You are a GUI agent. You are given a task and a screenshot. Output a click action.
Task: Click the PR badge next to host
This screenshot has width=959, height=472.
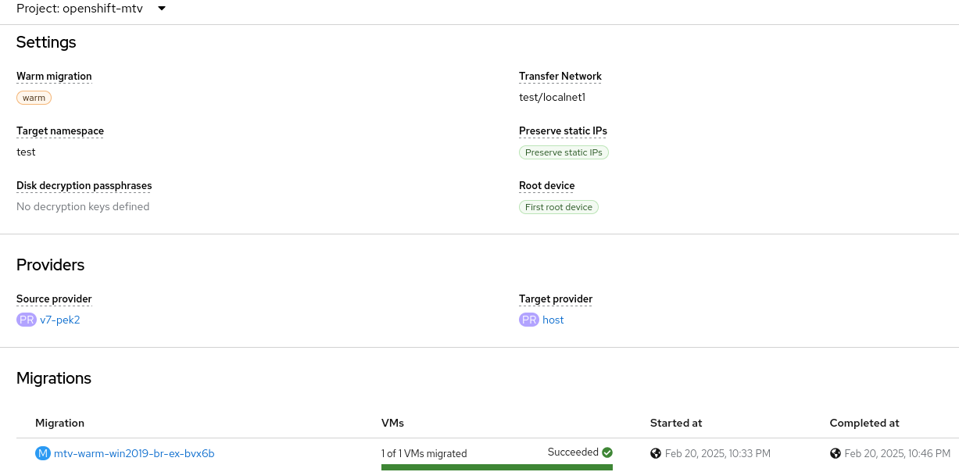tap(529, 320)
